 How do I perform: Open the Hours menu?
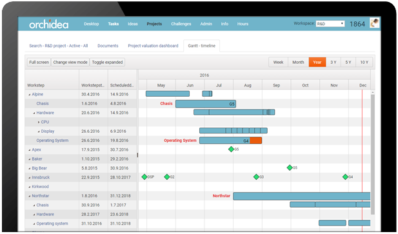243,24
